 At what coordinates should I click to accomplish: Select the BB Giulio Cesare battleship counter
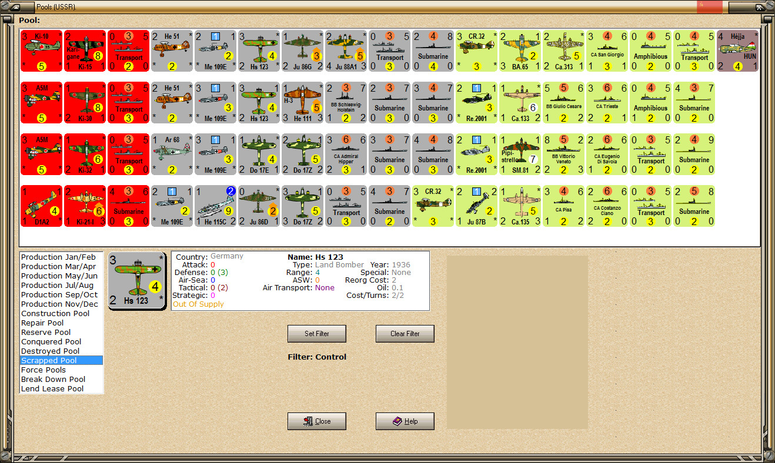(563, 103)
